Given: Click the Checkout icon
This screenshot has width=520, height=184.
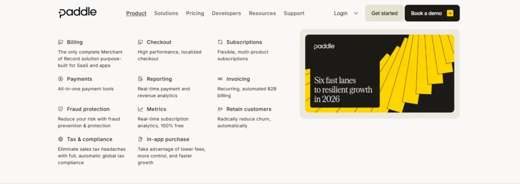Looking at the screenshot, I should 140,42.
